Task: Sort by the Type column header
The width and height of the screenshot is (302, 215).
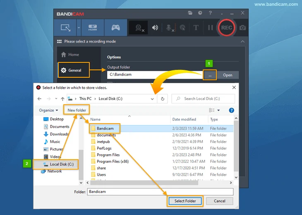Action: pos(214,119)
